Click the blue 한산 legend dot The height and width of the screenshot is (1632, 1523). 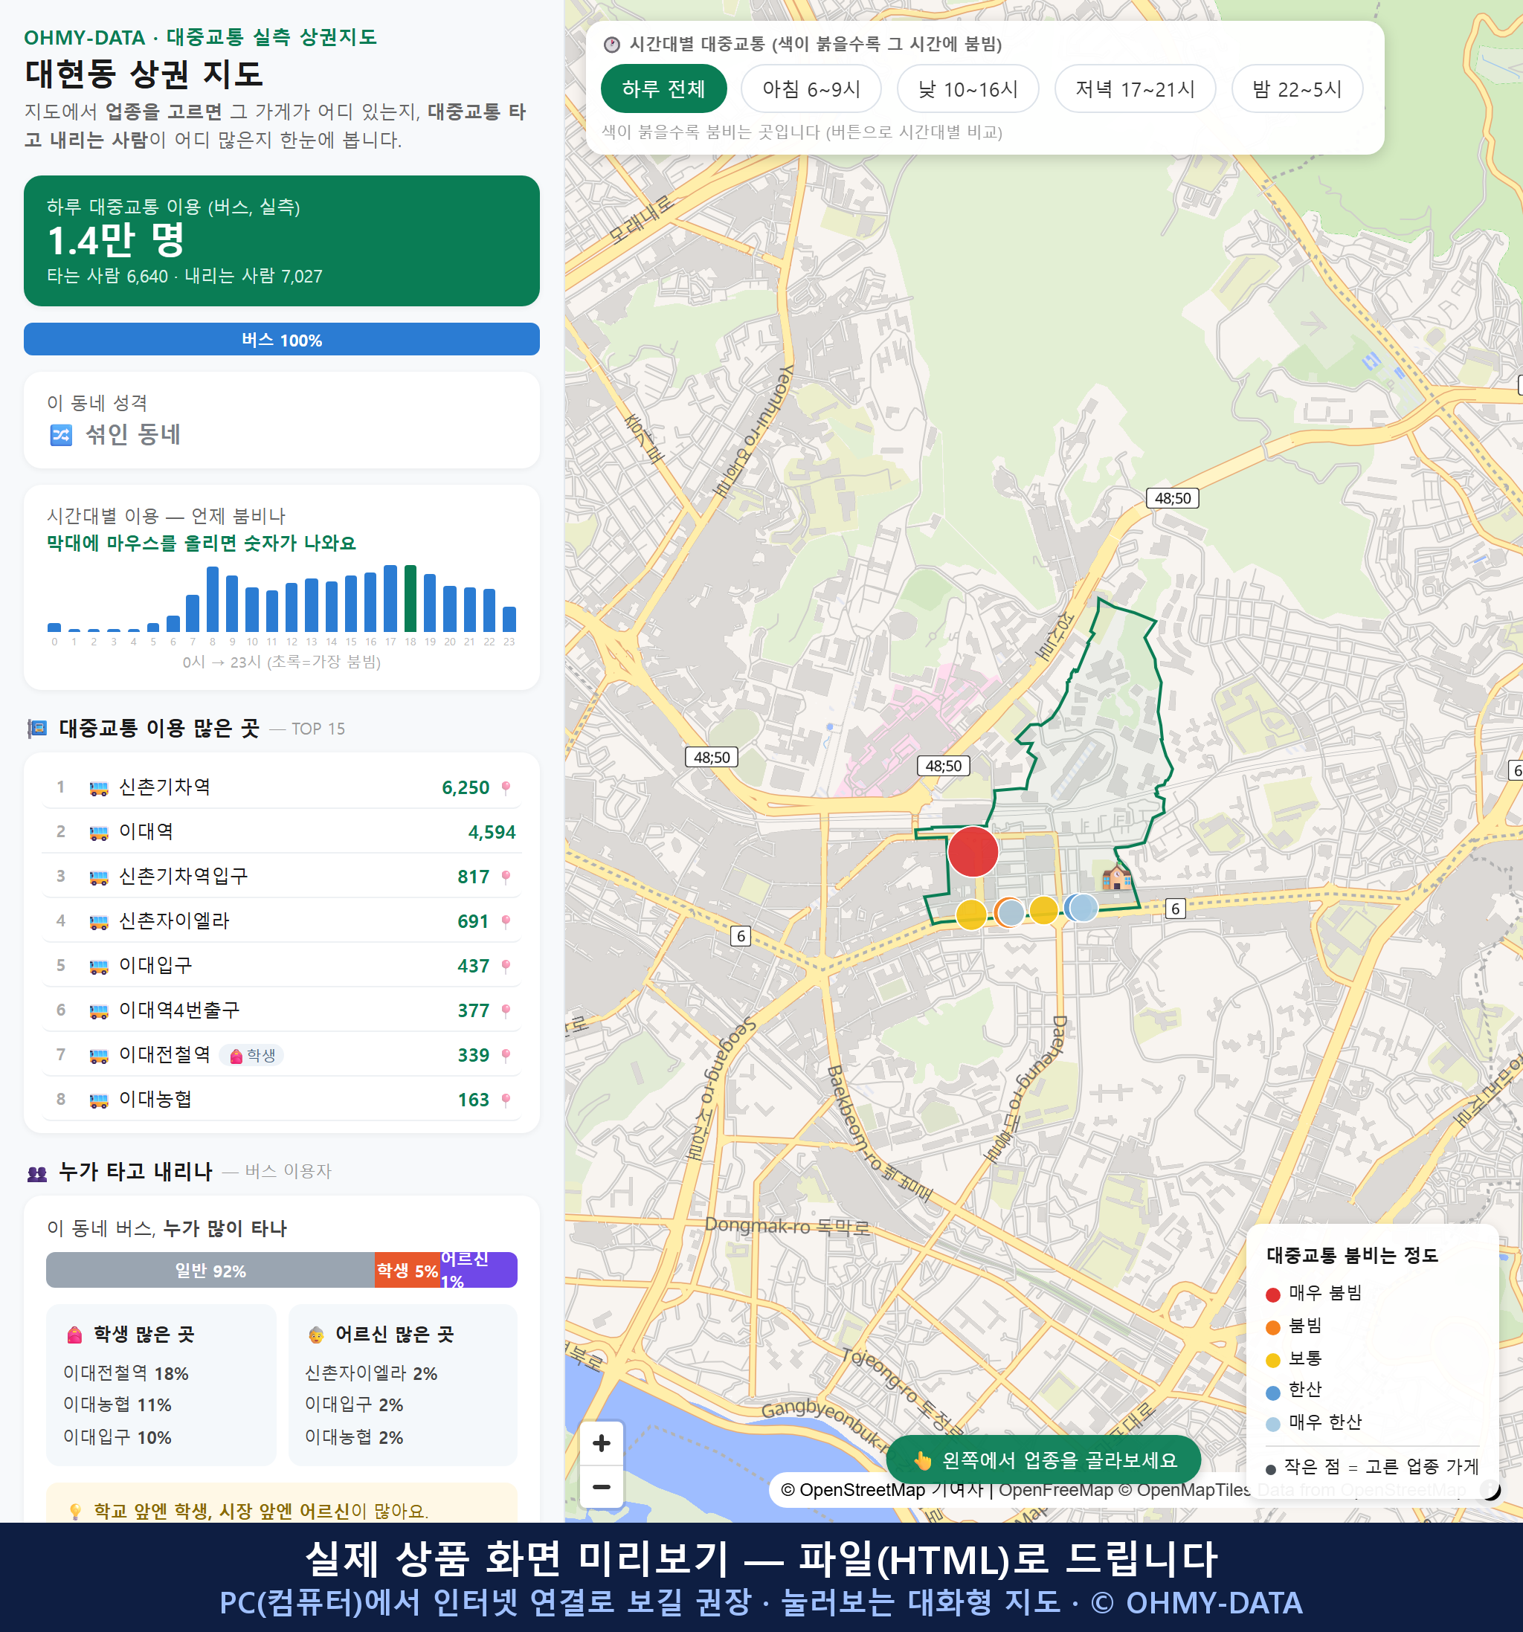click(1273, 1393)
